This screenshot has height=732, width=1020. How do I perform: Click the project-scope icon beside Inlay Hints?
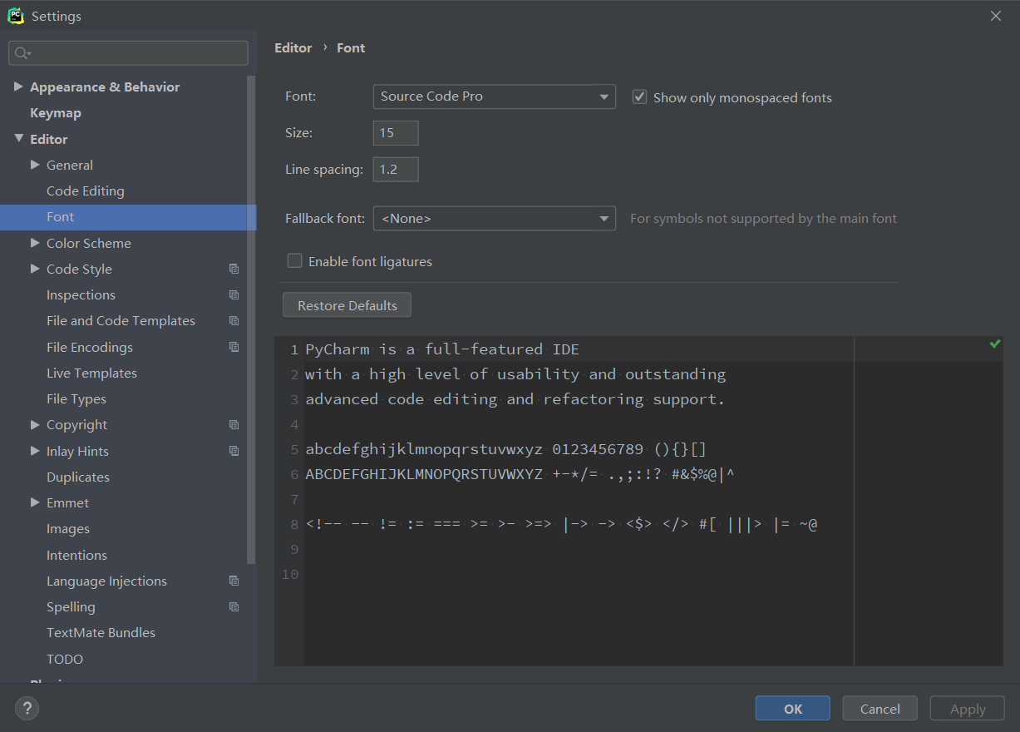coord(234,451)
